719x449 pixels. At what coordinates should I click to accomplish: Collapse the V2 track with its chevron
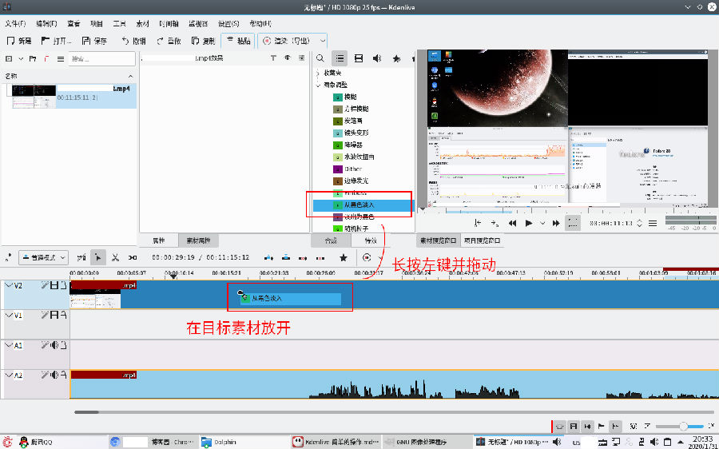click(10, 285)
